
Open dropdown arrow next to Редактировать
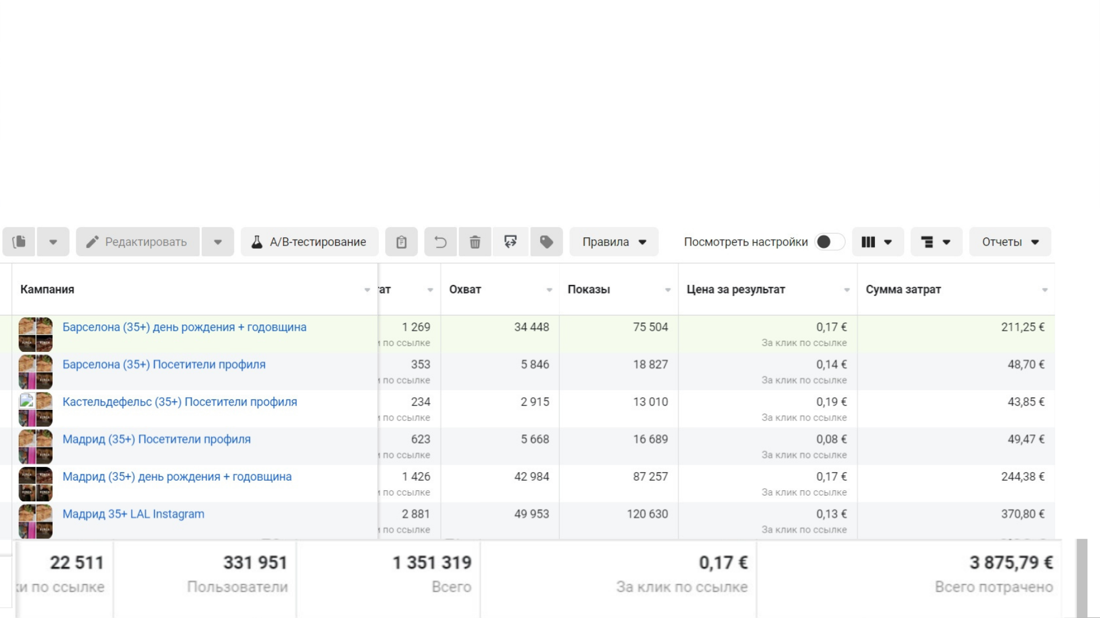218,242
